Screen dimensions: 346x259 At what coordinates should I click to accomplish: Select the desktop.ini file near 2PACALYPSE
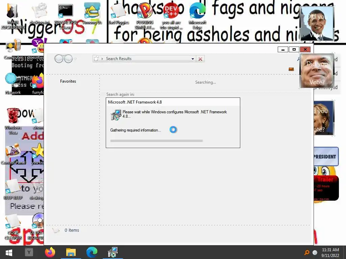40,13
